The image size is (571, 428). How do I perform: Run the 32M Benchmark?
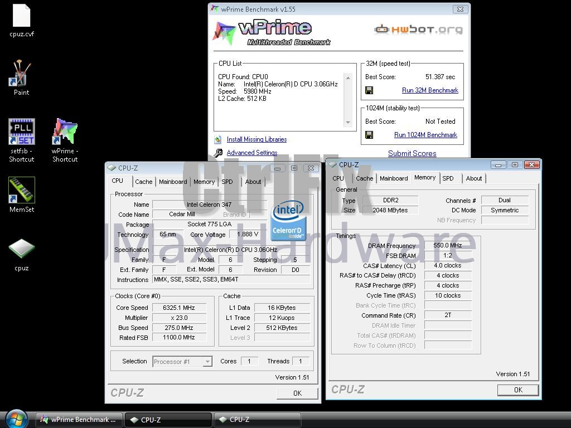tap(430, 90)
